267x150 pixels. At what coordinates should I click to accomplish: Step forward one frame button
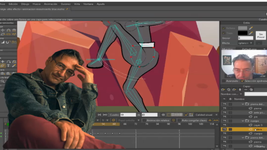click(99, 115)
